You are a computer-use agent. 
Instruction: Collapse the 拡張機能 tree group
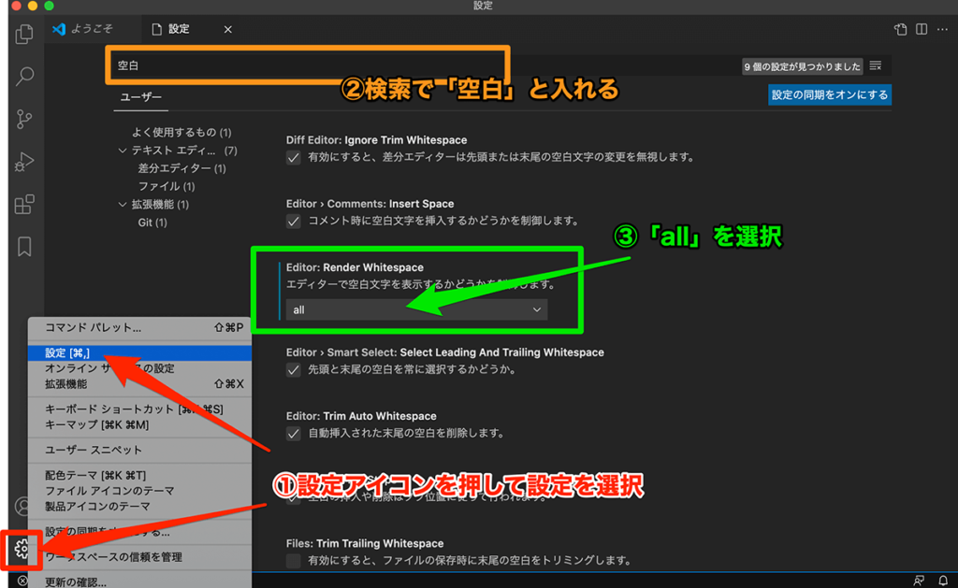[123, 205]
